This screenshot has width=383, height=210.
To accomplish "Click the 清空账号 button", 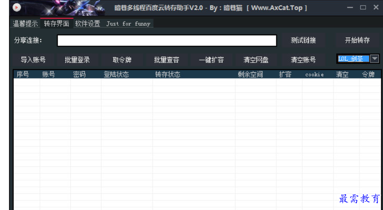I will pyautogui.click(x=303, y=60).
